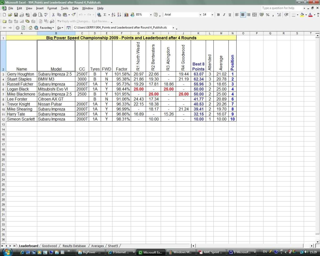Open the Windows M... taskbar button
The image size is (320, 256).
pyautogui.click(x=181, y=252)
